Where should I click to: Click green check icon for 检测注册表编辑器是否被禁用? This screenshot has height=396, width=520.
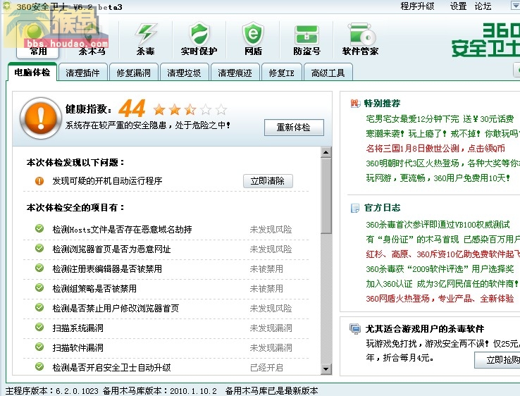39,268
